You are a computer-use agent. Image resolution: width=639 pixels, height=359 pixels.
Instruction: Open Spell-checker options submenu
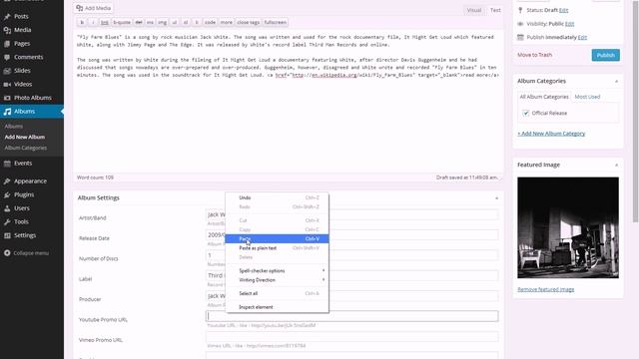(x=278, y=271)
